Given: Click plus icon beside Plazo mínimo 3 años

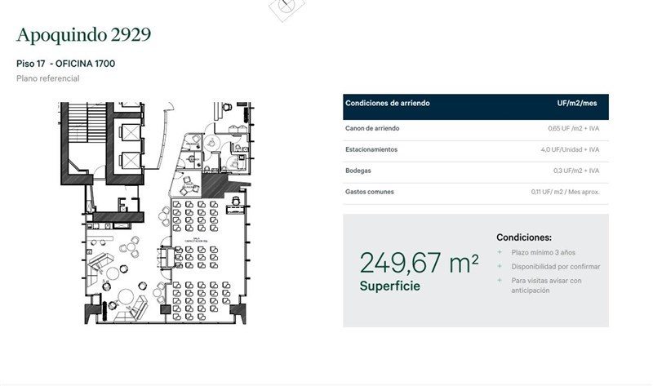Looking at the screenshot, I should (500, 252).
